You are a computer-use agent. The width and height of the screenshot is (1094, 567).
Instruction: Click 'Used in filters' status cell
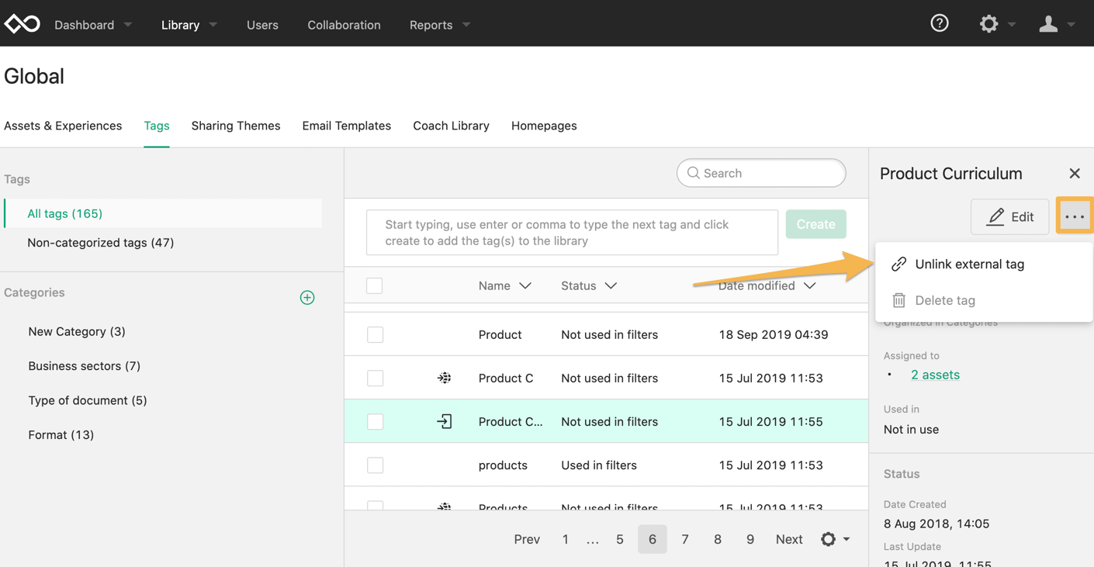pos(599,465)
